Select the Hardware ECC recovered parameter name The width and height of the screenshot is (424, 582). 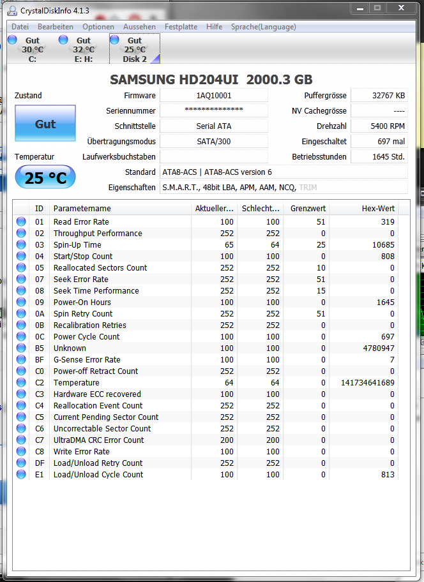(x=97, y=394)
